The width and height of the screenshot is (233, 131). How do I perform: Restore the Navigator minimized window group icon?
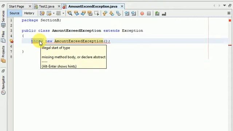click(3, 71)
